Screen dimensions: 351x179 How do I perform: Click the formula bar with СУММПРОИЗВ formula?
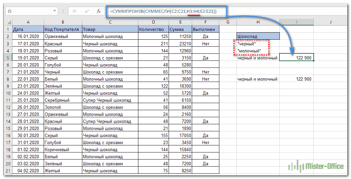269,11
